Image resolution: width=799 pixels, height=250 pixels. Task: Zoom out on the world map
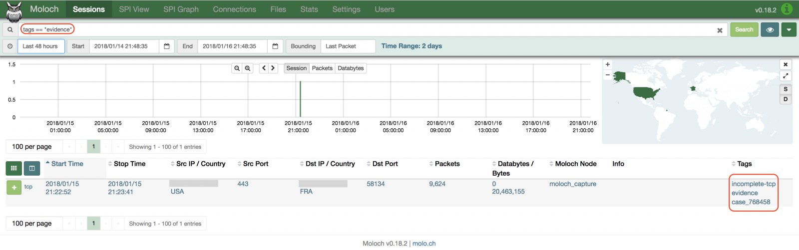point(608,75)
